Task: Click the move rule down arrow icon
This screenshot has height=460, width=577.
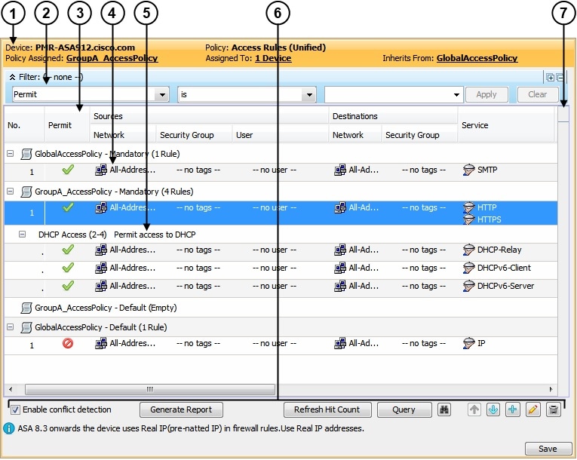Action: 493,409
